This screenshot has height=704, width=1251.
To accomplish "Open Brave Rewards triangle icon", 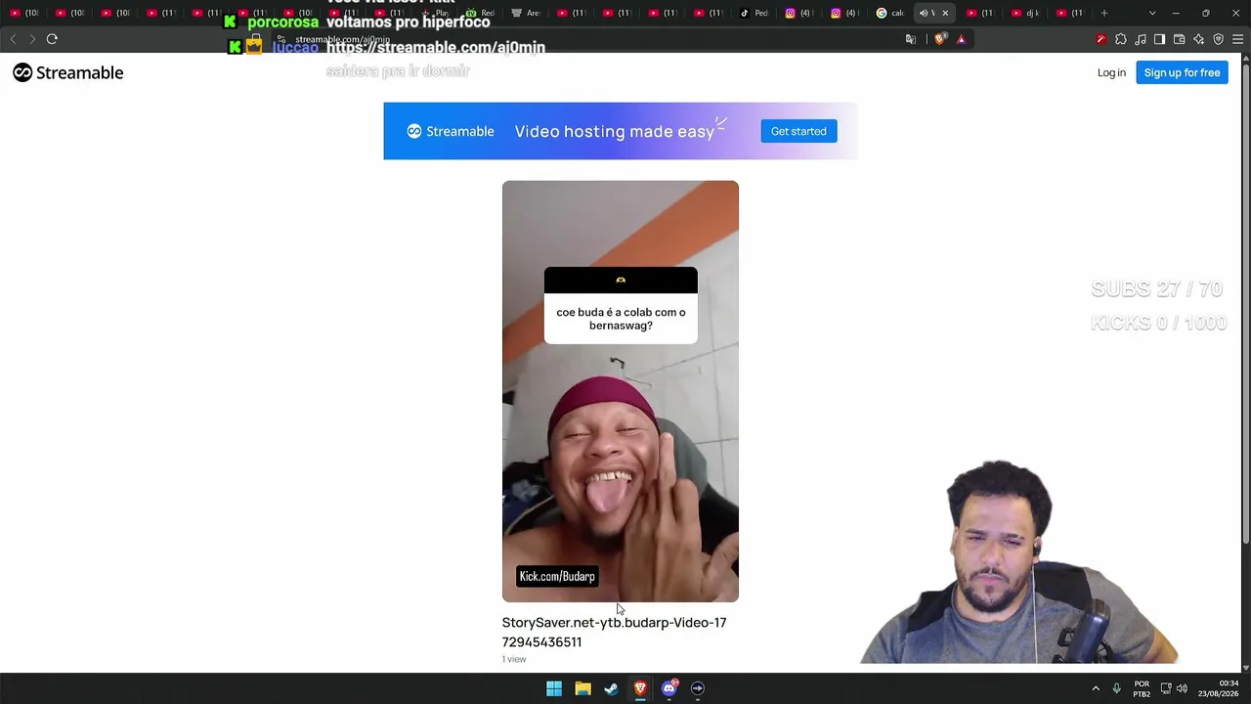I will [x=962, y=39].
